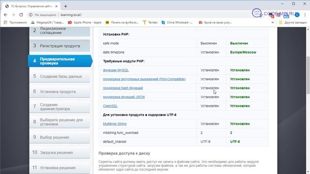Click the profile avatar icon
Screen dimensions: 310x174
tap(297, 15)
